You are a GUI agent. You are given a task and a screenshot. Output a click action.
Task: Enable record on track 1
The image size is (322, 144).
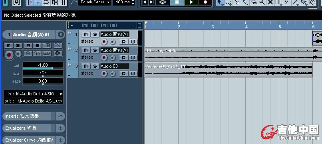[x=104, y=42]
